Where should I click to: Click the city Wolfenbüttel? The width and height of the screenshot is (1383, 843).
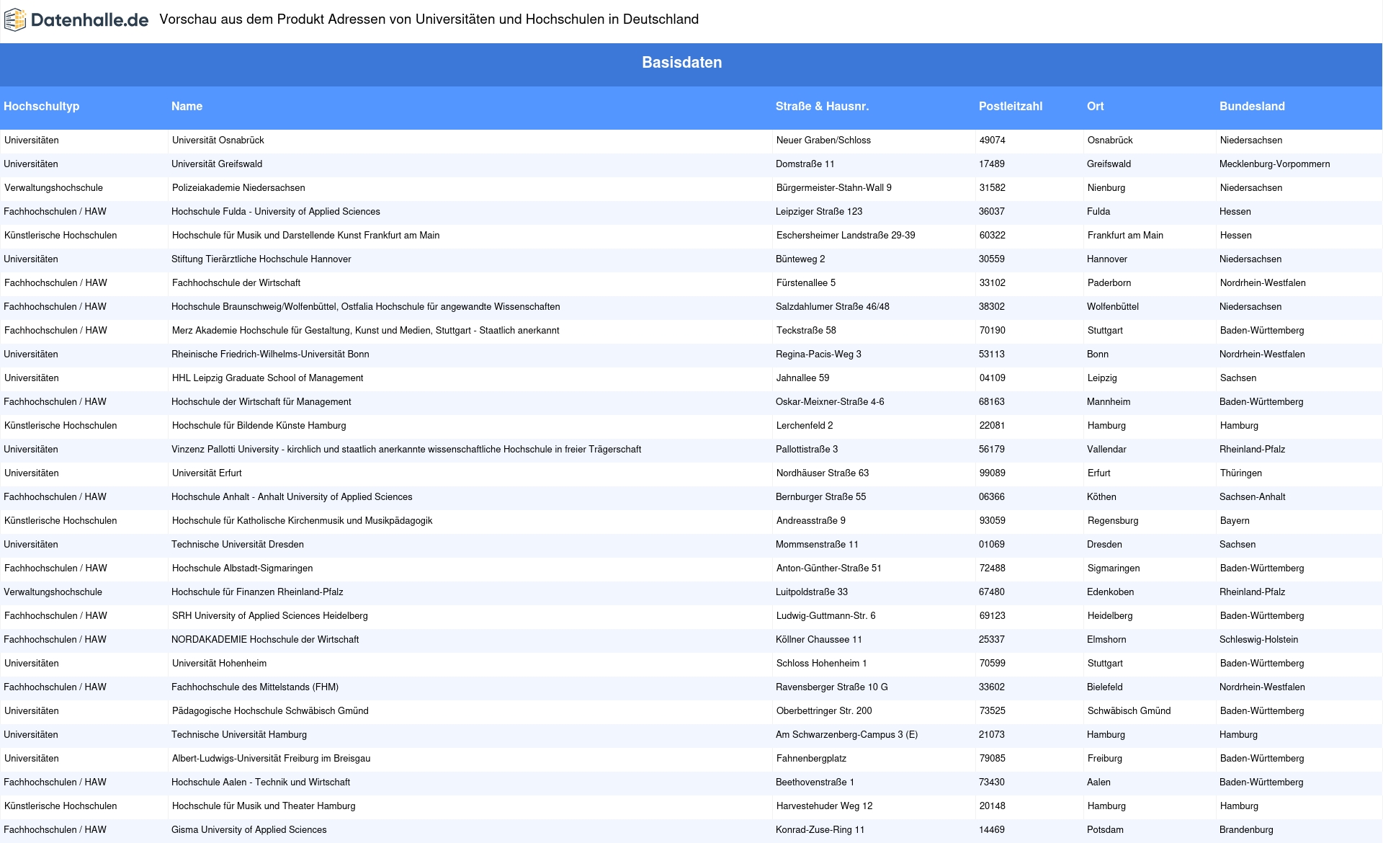click(1113, 306)
